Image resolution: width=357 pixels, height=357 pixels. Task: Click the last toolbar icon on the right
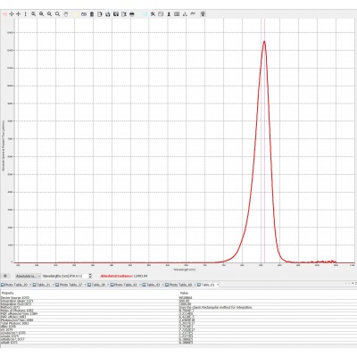pos(203,14)
